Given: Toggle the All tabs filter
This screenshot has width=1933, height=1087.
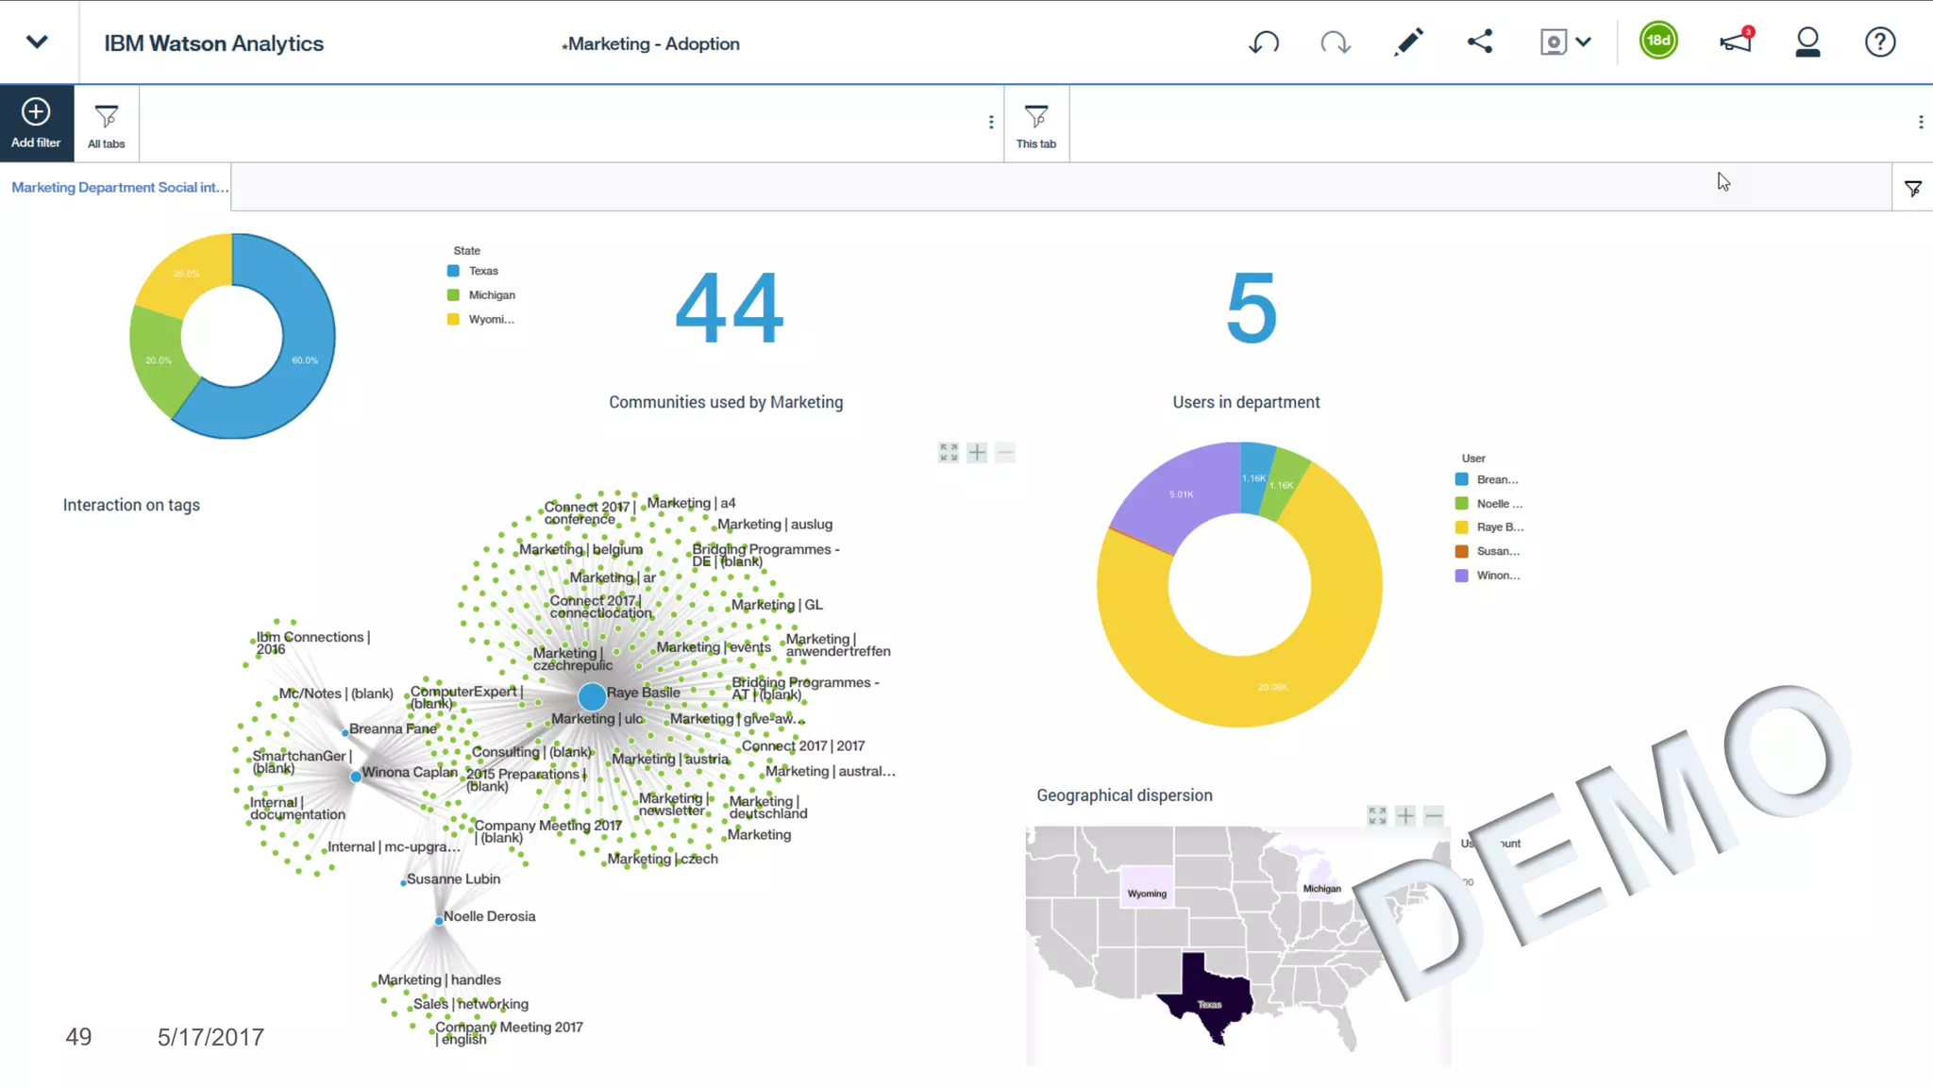Looking at the screenshot, I should click(106, 125).
